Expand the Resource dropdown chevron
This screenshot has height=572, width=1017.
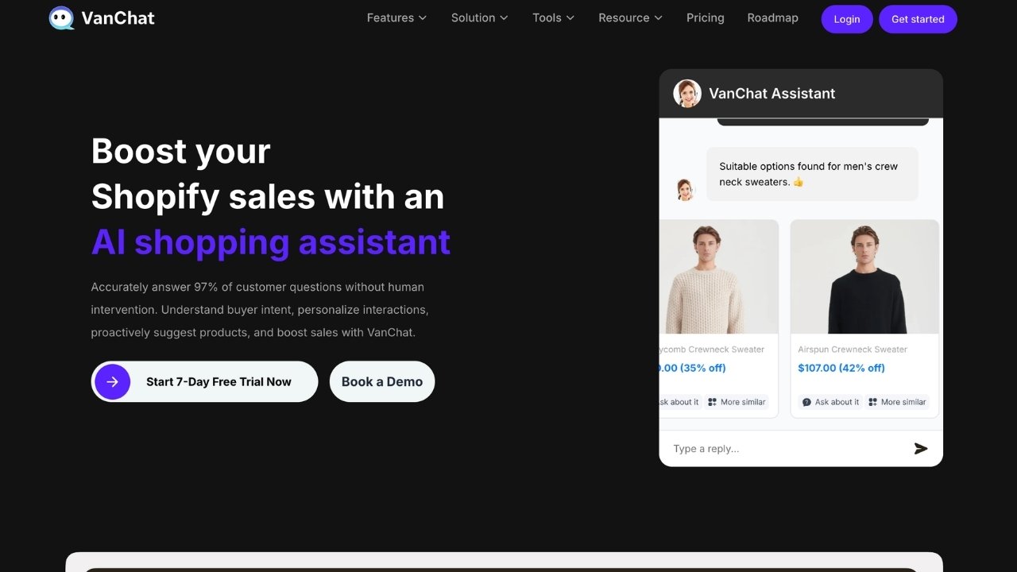coord(658,18)
